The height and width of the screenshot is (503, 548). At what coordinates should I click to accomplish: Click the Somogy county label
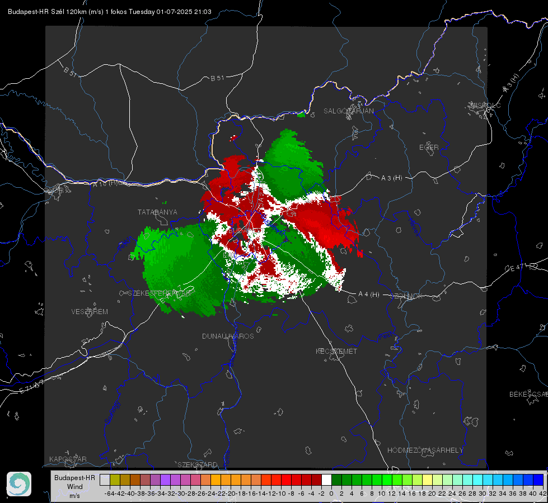point(113,412)
